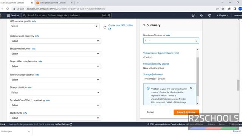The height and width of the screenshot is (136, 242).
Task: Open Info for Instance auto-recovery
Action: point(37,36)
